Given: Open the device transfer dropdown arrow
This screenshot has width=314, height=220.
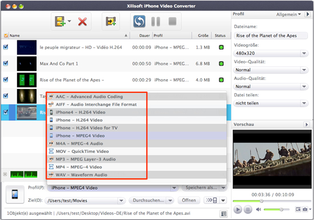Looking at the screenshot, I should [x=223, y=200].
